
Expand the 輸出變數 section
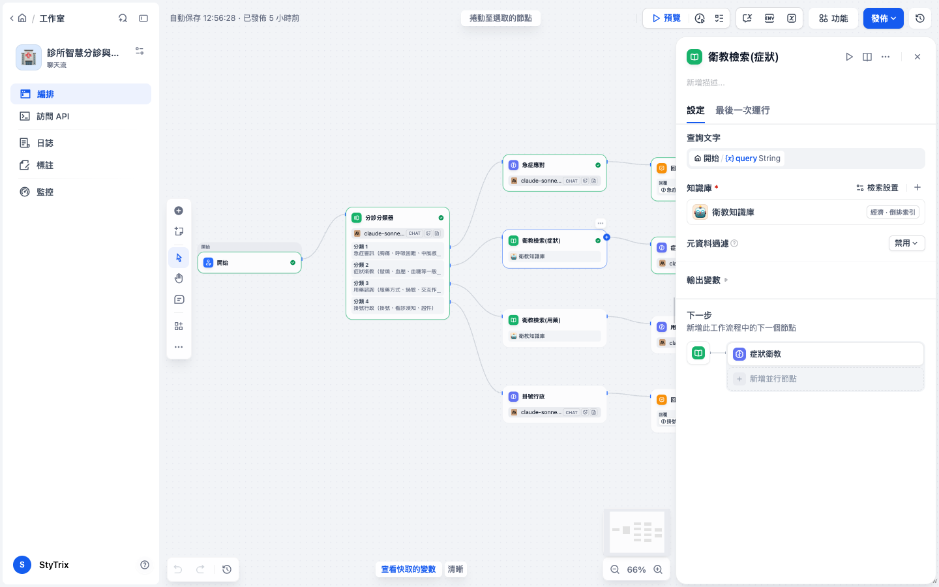pos(708,280)
